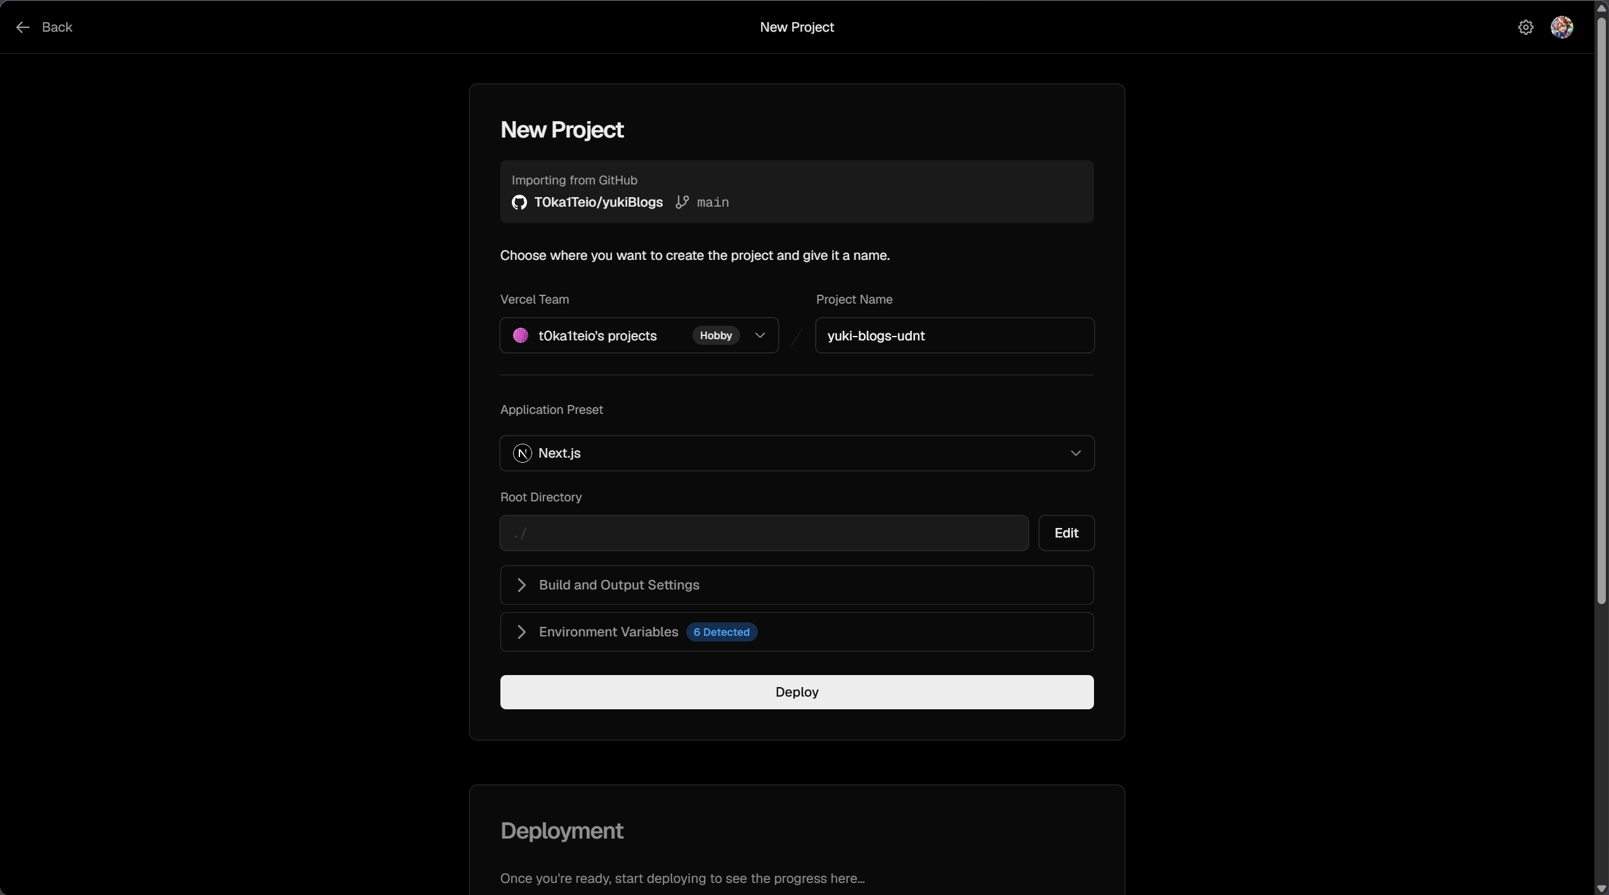Click the 'Application Preset' label
Viewport: 1609px width, 895px height.
coord(551,410)
